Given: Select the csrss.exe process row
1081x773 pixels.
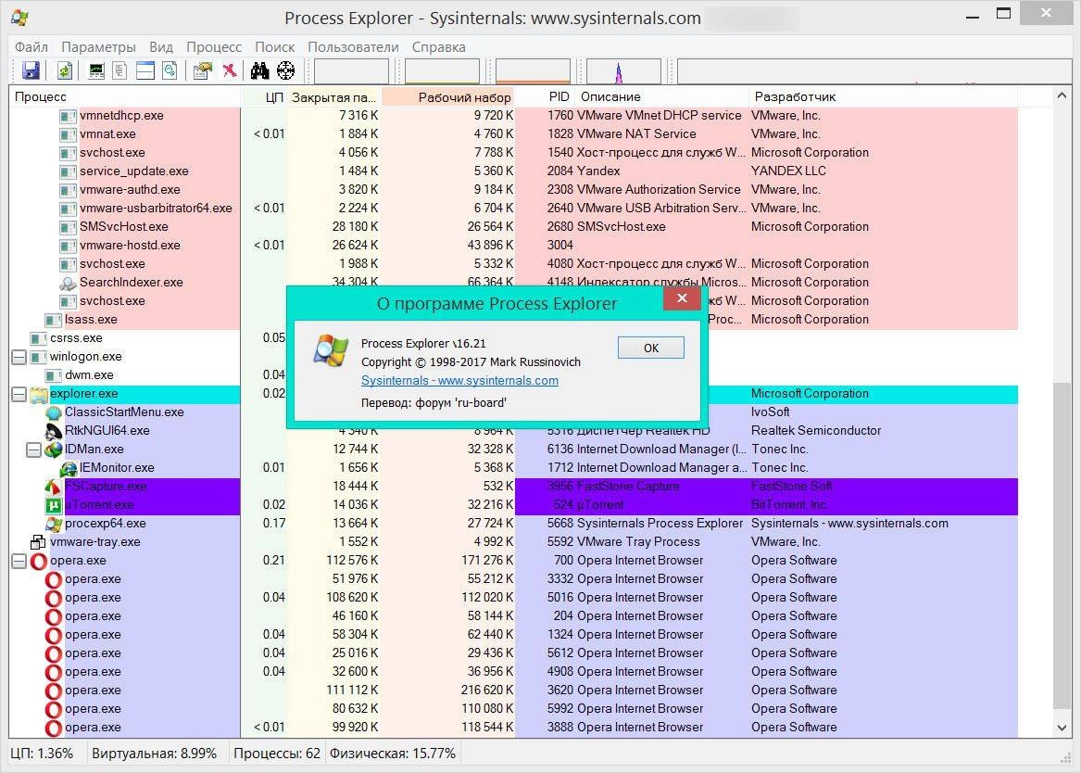Looking at the screenshot, I should tap(513, 338).
